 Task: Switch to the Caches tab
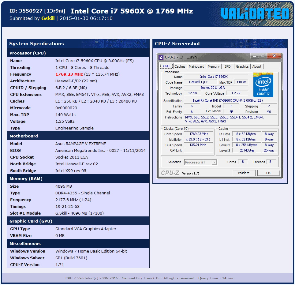coord(180,66)
